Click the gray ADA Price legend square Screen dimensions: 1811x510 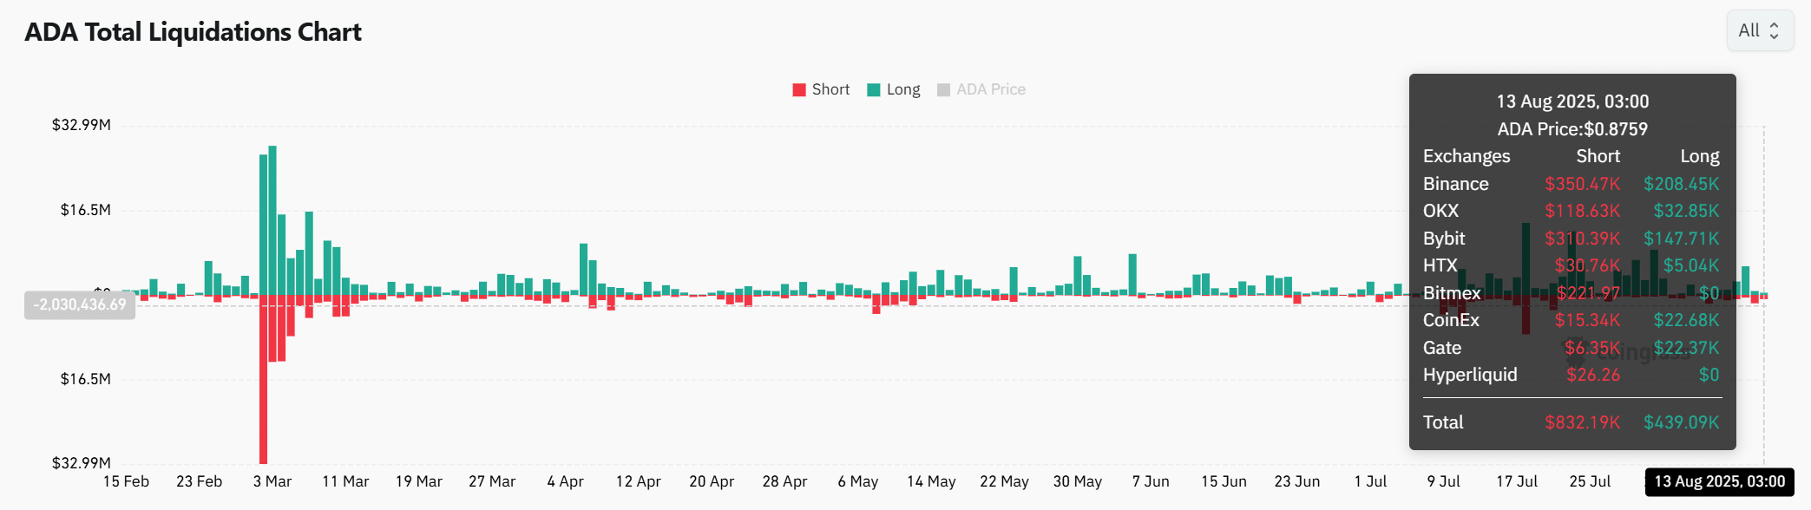944,90
